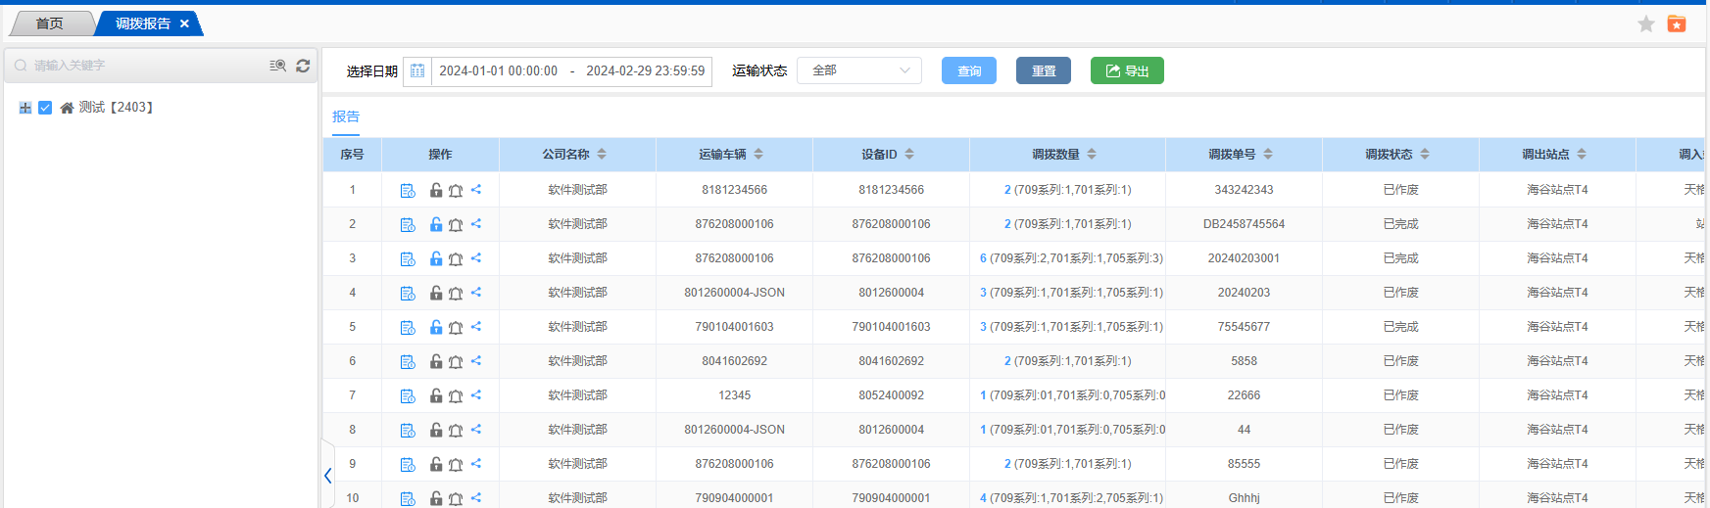Click the alarm bell icon in row 3
This screenshot has height=508, width=1710.
(x=456, y=258)
